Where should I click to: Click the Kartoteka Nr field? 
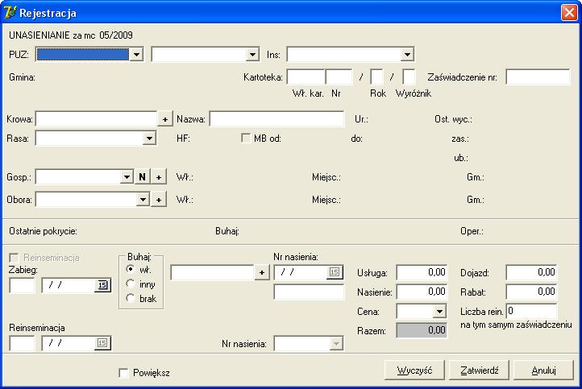(339, 77)
